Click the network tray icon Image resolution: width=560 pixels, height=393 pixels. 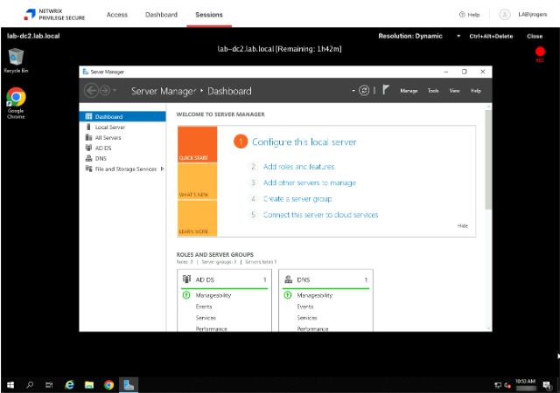[498, 385]
